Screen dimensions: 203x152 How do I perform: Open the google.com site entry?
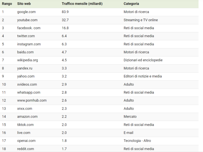[26, 12]
